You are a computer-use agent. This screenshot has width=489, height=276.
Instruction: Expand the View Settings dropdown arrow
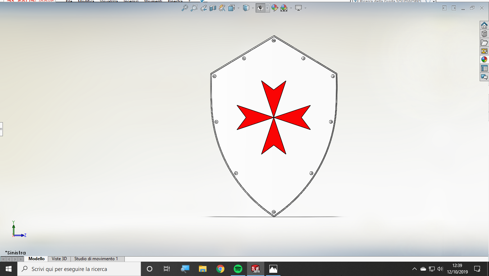coord(305,8)
